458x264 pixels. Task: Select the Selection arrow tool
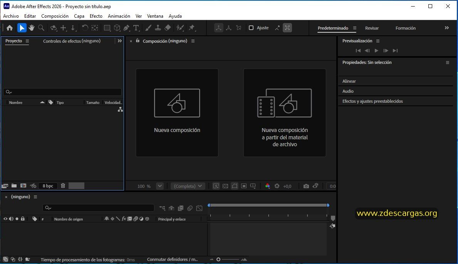(22, 28)
